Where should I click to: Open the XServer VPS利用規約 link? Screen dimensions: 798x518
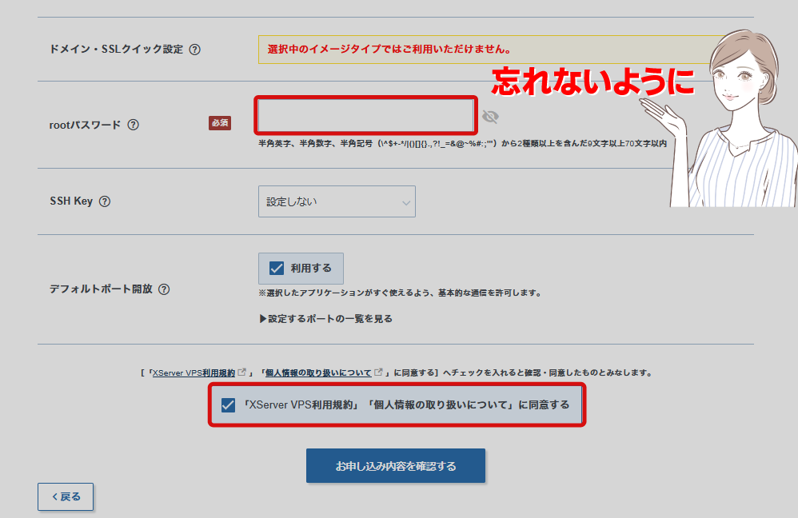point(194,373)
